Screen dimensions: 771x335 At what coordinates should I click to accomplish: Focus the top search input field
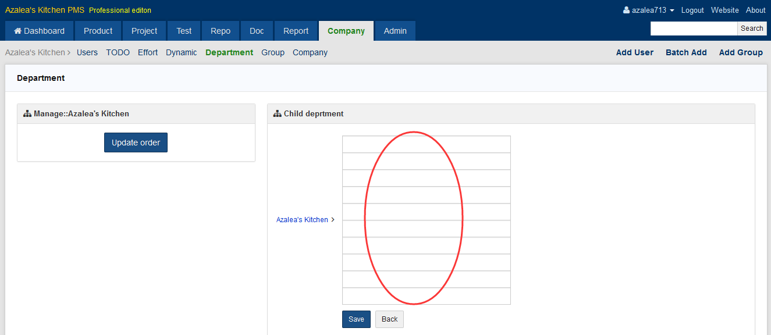694,28
